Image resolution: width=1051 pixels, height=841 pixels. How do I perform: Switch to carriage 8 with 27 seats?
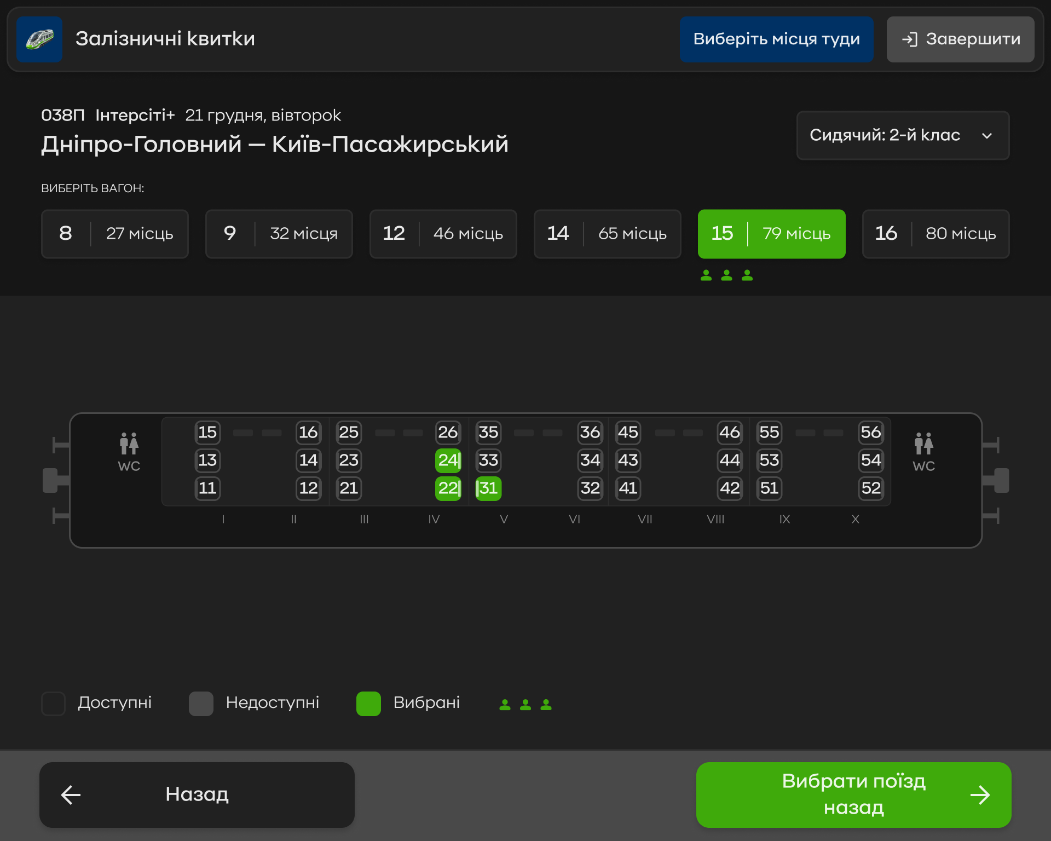pyautogui.click(x=115, y=234)
